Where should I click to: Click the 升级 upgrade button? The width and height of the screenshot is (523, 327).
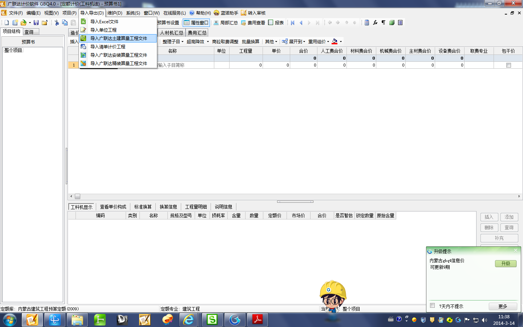click(x=506, y=263)
